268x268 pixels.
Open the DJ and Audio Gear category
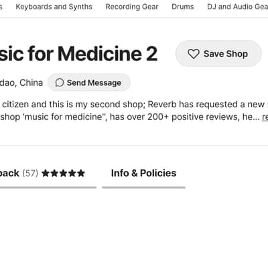point(237,7)
